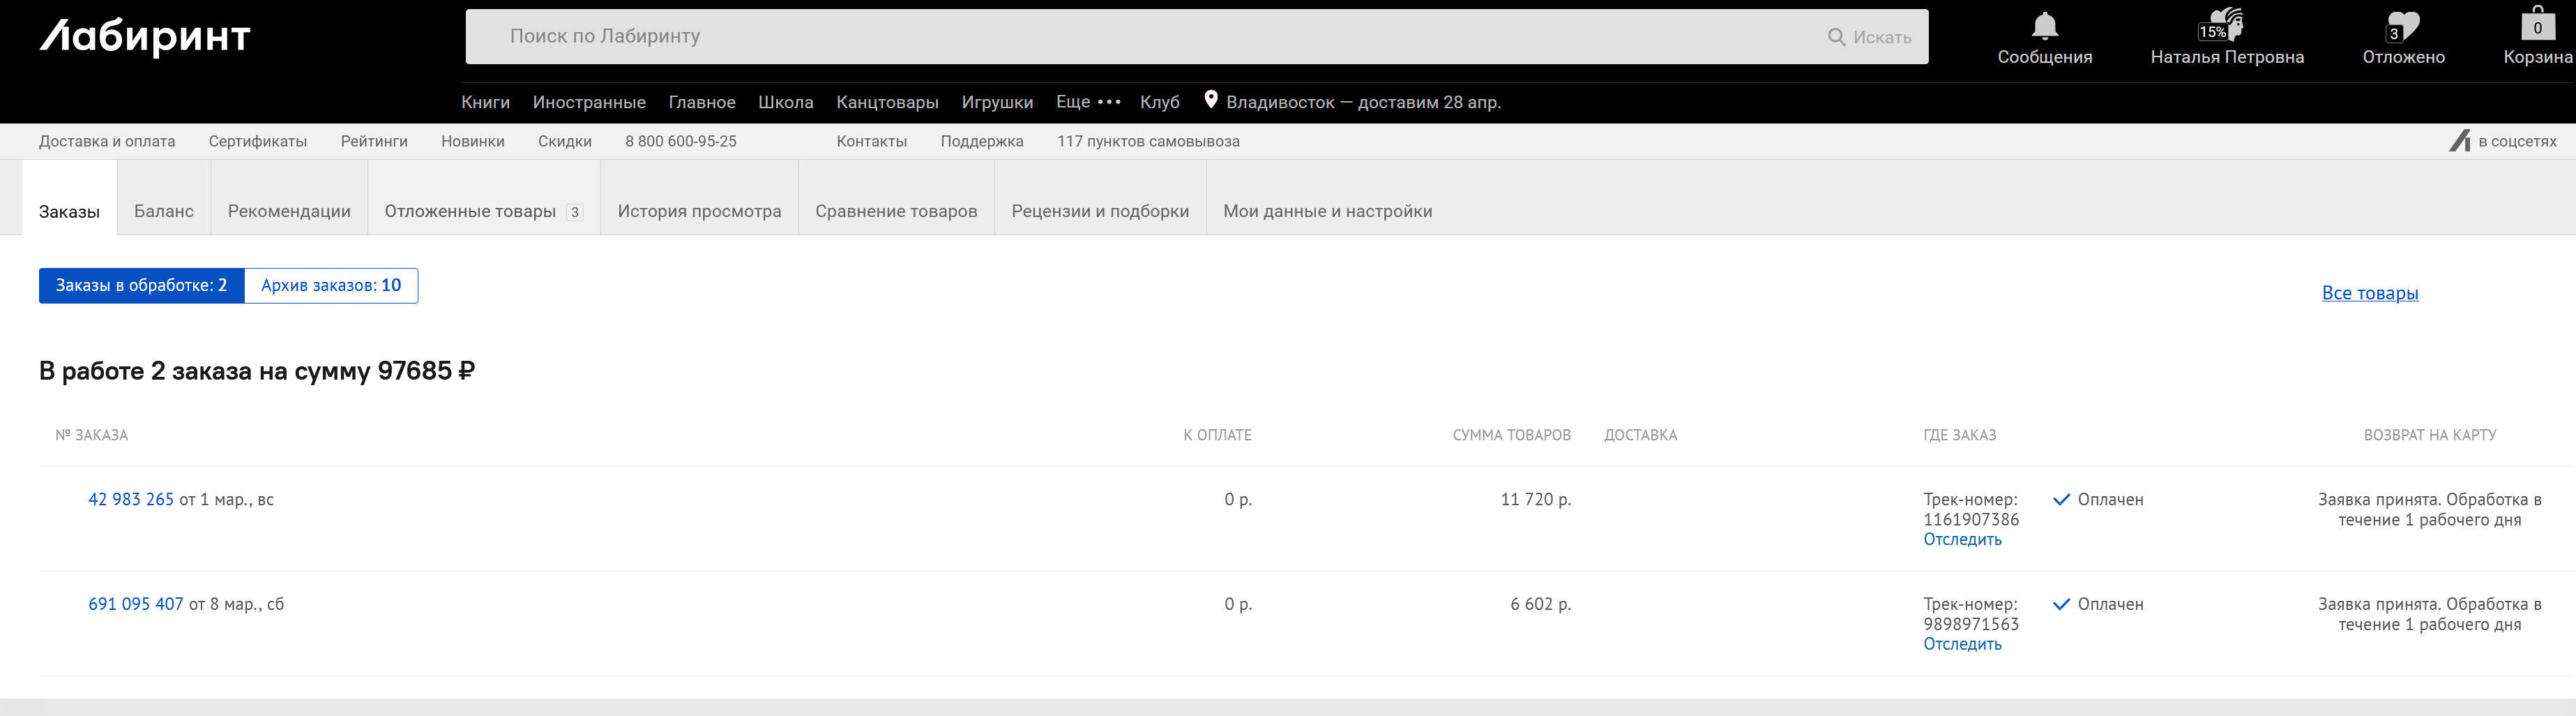2576x716 pixels.
Task: Open order 42 983 265 link
Action: click(x=131, y=500)
